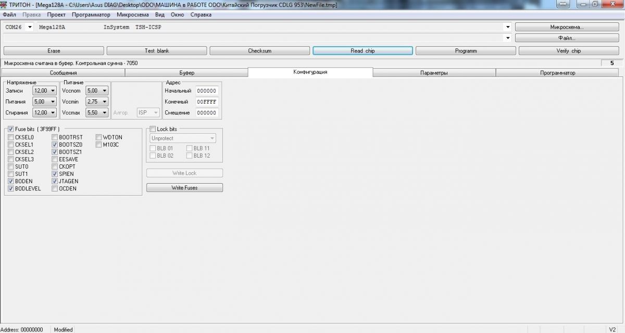
Task: Enable the EESAVE fuse bit
Action: 55,159
